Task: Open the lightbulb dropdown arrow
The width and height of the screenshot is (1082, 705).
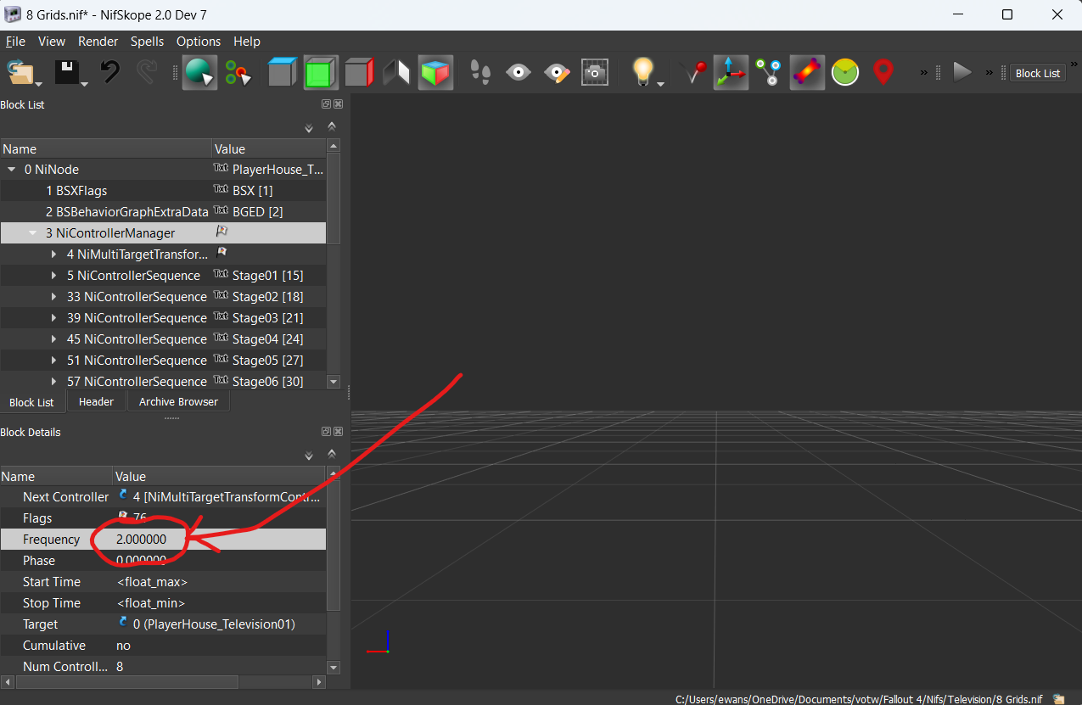Action: pyautogui.click(x=661, y=83)
